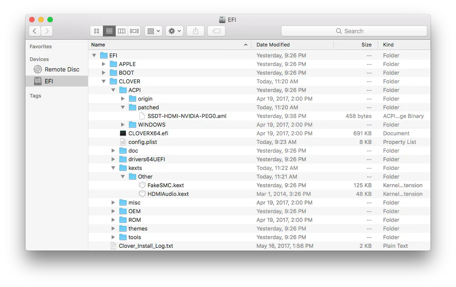
Task: Collapse the ACPI folder
Action: (113, 90)
